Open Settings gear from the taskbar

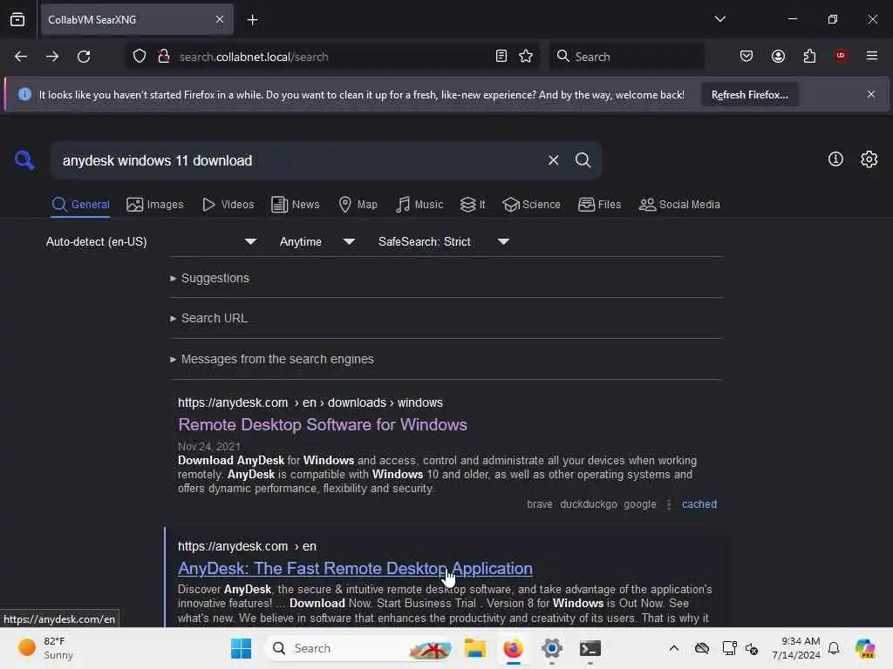click(552, 648)
